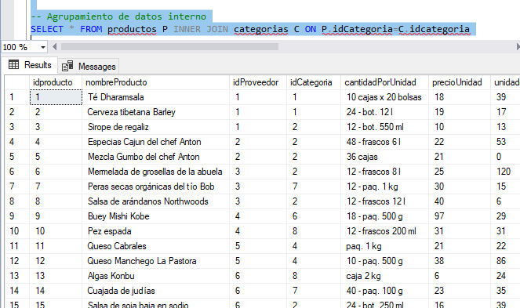Image resolution: width=520 pixels, height=308 pixels.
Task: Click the '12 - paq. 1 kg' cell
Action: point(384,187)
